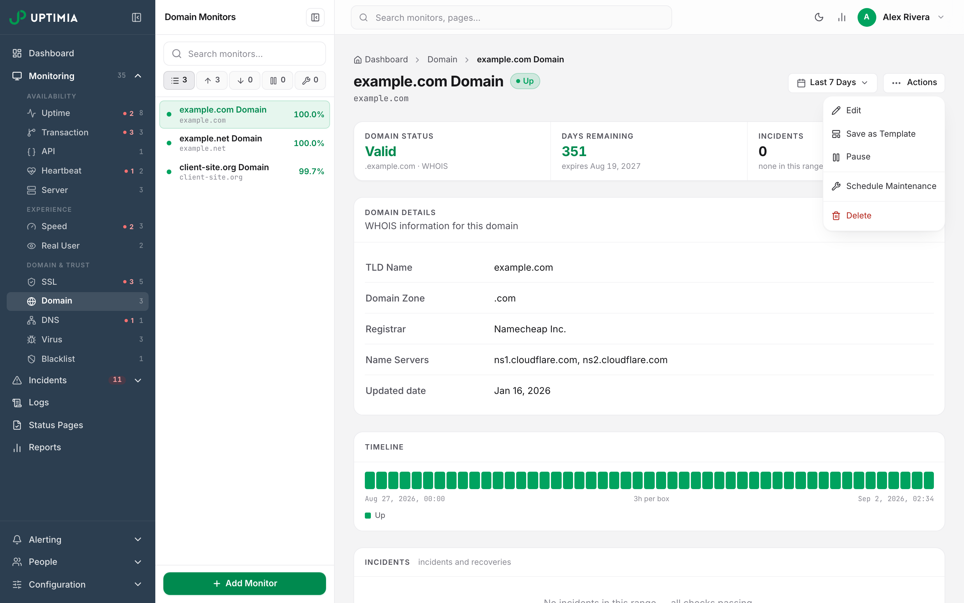Collapse the Monitoring section
The image size is (964, 603).
pyautogui.click(x=138, y=76)
